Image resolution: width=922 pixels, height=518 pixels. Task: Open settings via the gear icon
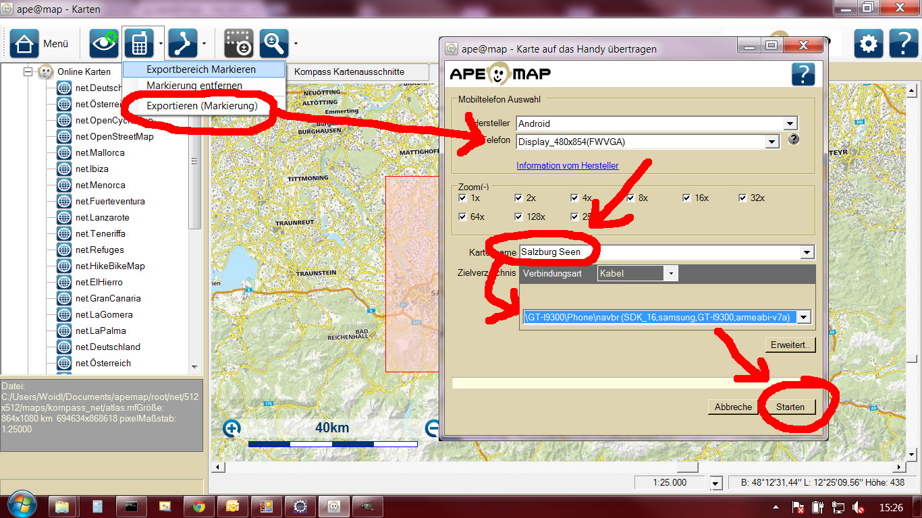tap(868, 44)
